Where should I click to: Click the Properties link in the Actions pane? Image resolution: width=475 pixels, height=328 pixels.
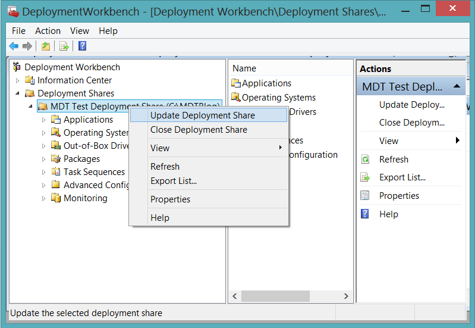(399, 196)
